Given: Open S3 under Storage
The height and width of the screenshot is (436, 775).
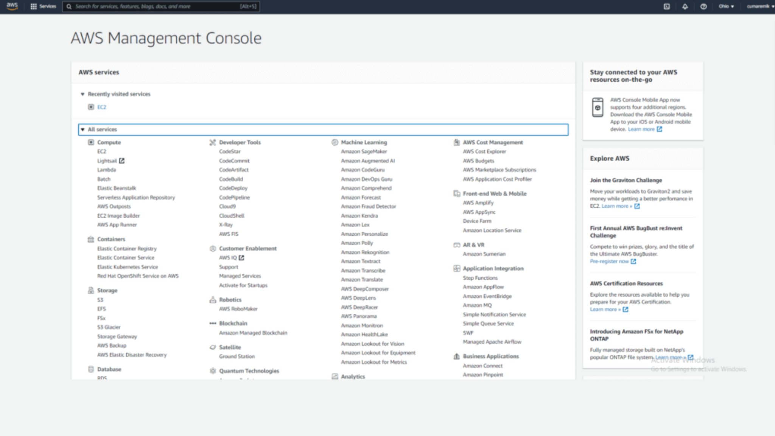Looking at the screenshot, I should [x=100, y=300].
